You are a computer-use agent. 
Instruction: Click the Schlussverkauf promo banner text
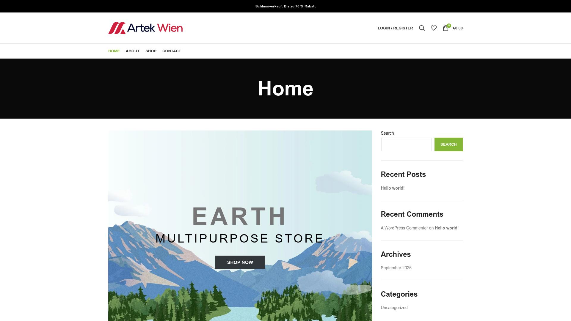285,6
